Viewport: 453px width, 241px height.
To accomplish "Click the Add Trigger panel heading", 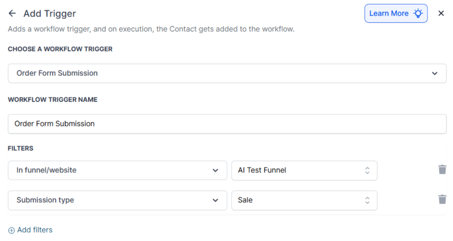I will (50, 14).
